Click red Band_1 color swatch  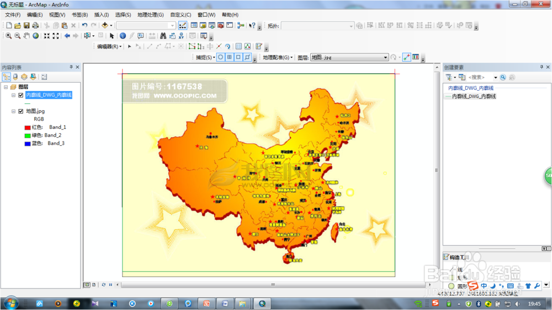28,127
